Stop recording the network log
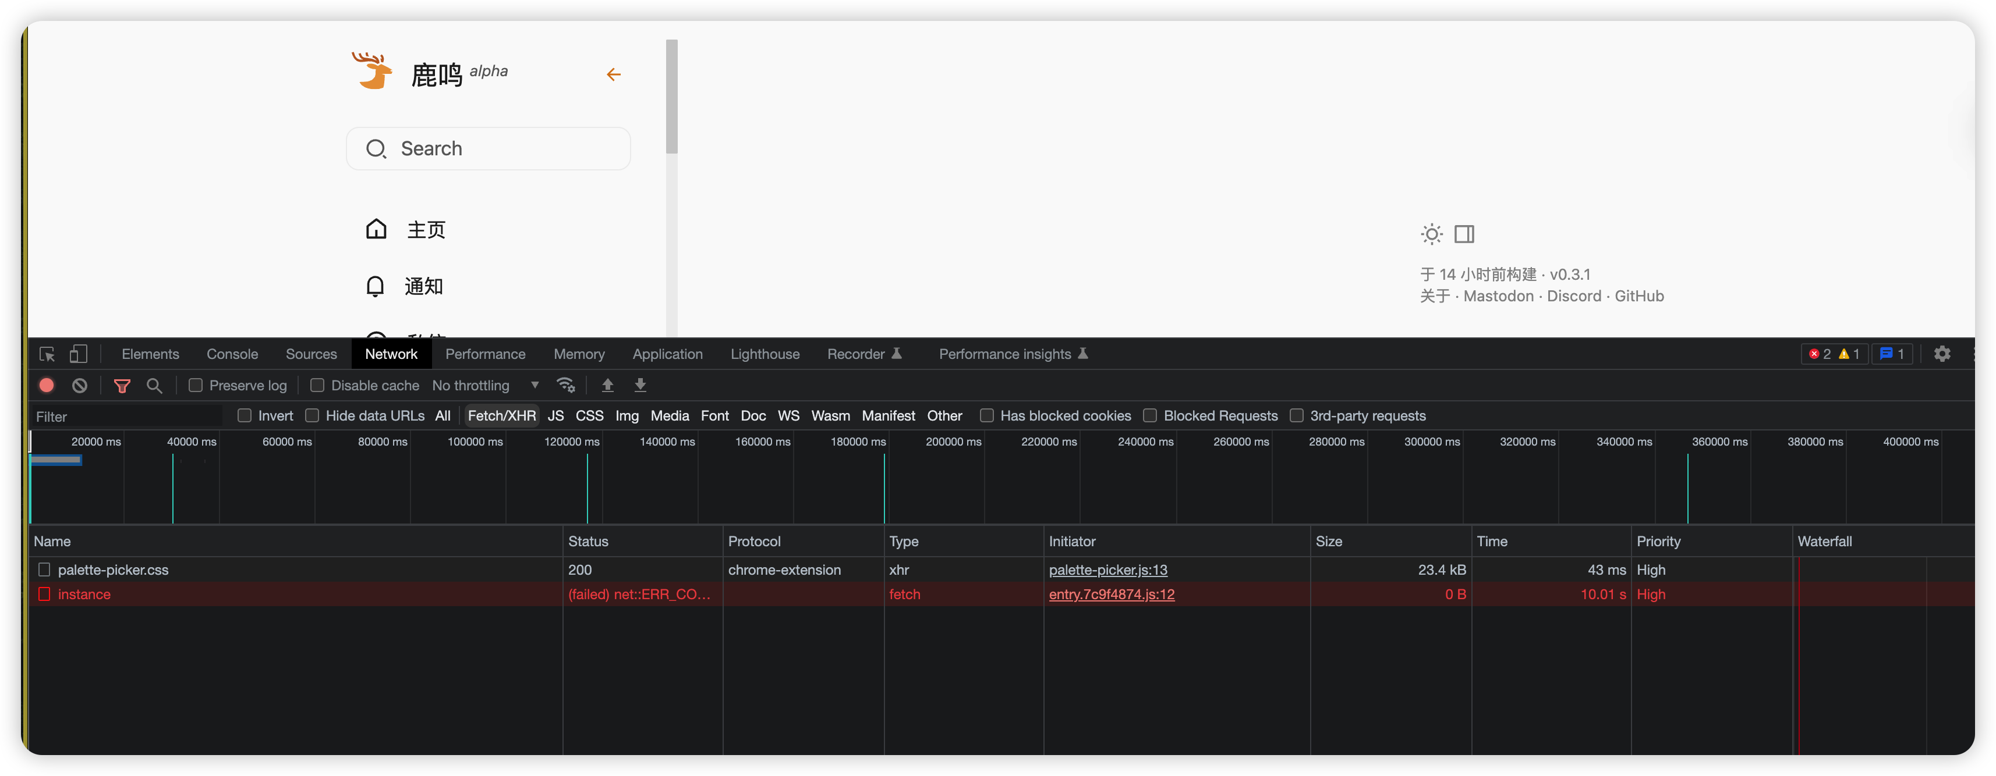 [x=46, y=385]
